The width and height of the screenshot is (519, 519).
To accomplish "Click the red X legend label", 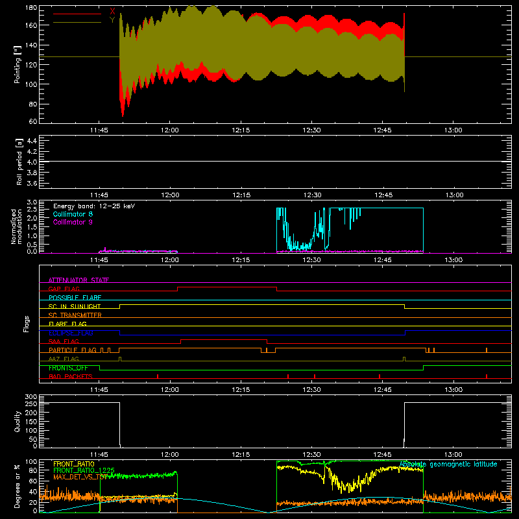I will coord(112,12).
